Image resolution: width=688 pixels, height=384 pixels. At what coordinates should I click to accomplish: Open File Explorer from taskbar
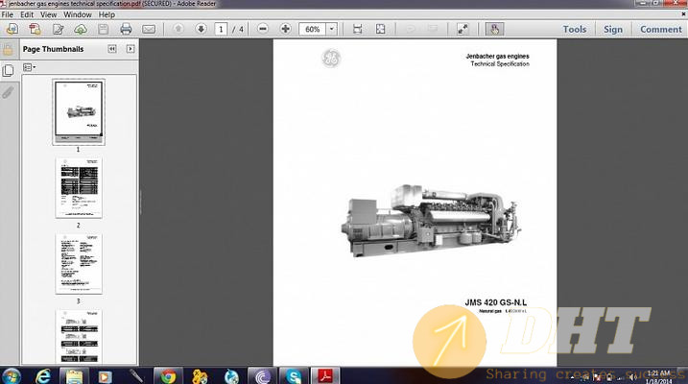tap(74, 376)
